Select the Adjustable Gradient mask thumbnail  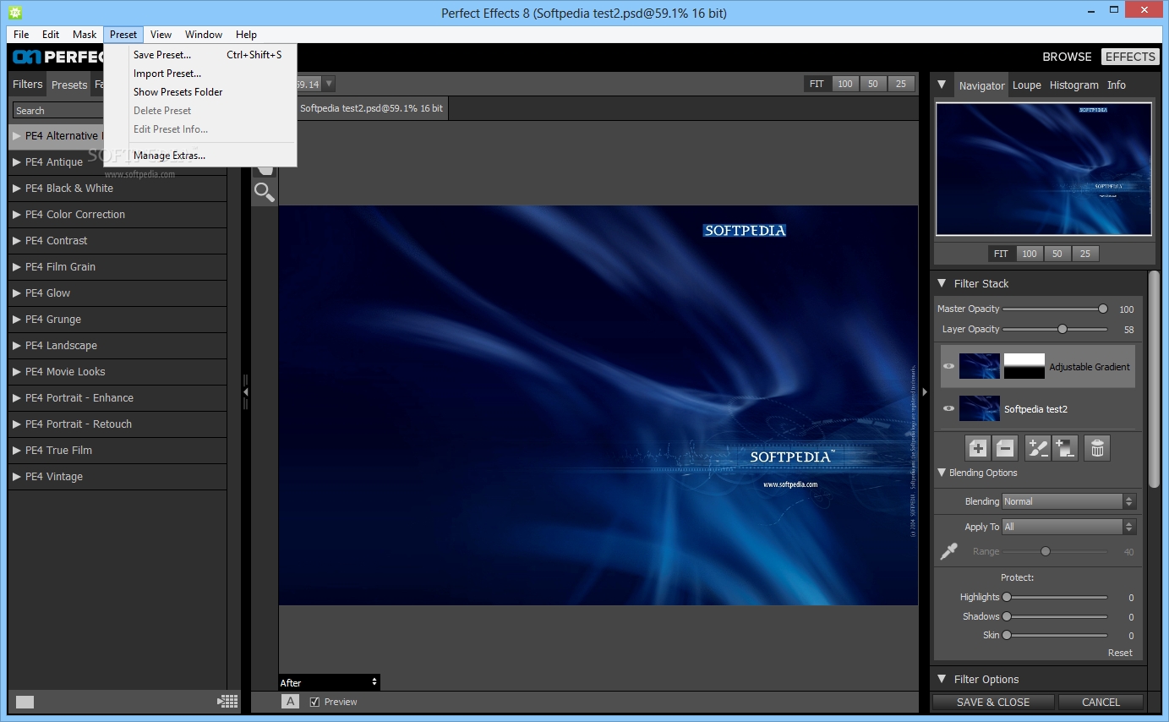(1024, 366)
